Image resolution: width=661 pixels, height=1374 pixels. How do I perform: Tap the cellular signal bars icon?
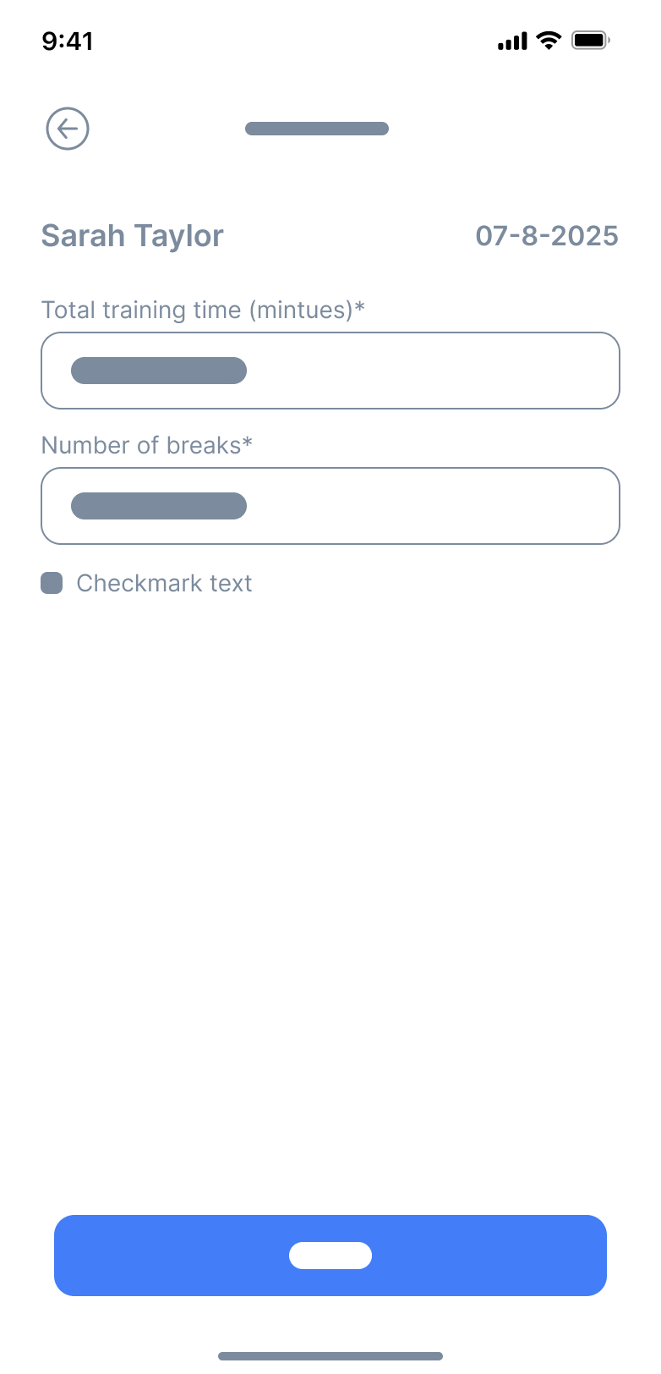click(x=512, y=41)
